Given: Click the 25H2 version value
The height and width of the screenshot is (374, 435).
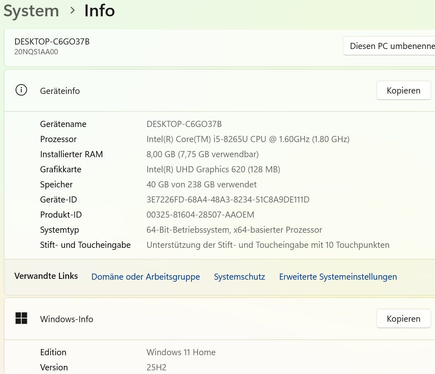Looking at the screenshot, I should pyautogui.click(x=156, y=367).
